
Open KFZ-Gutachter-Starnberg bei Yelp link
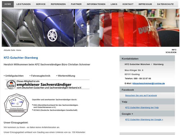point(142,108)
